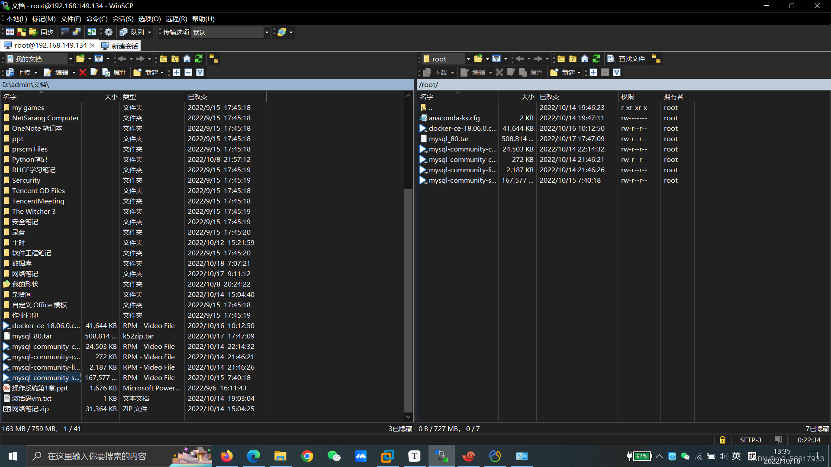831x467 pixels.
Task: Click the local panel open directory icon
Action: 81,59
